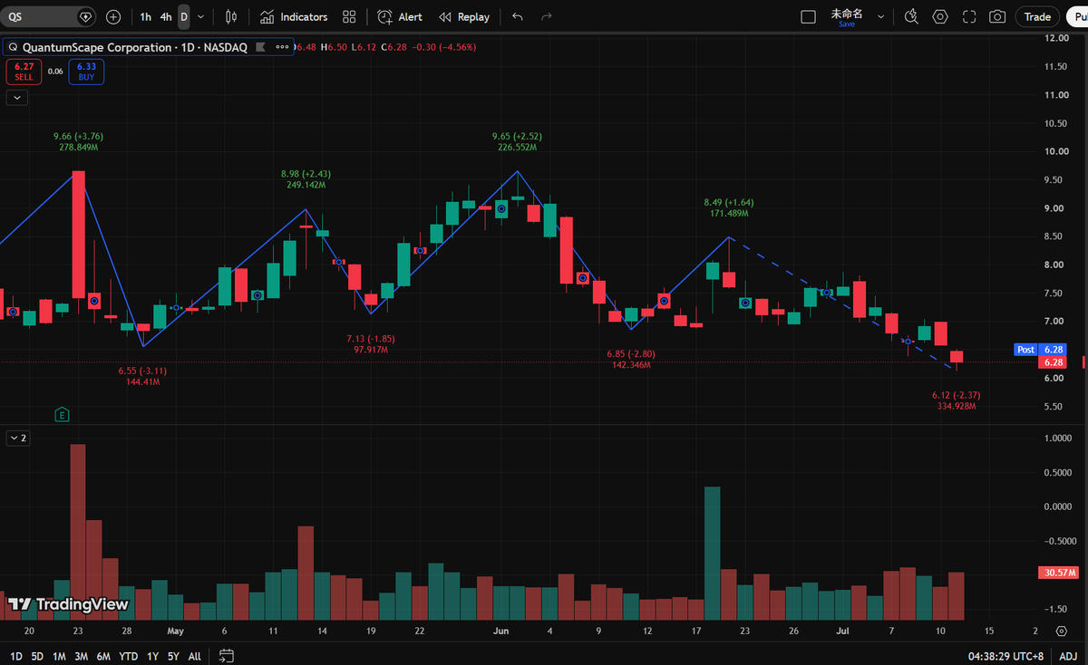Click the tall green volume bar near 23 June

[x=713, y=553]
